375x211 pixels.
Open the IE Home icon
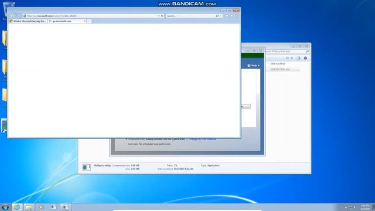(x=227, y=16)
